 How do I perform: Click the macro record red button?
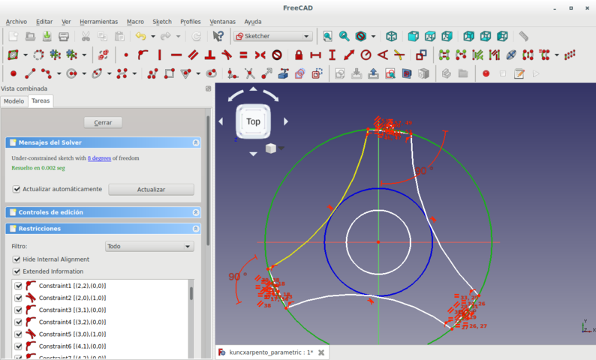486,73
